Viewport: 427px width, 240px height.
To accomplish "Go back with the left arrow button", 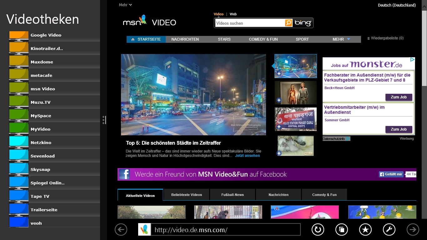I will click(121, 230).
